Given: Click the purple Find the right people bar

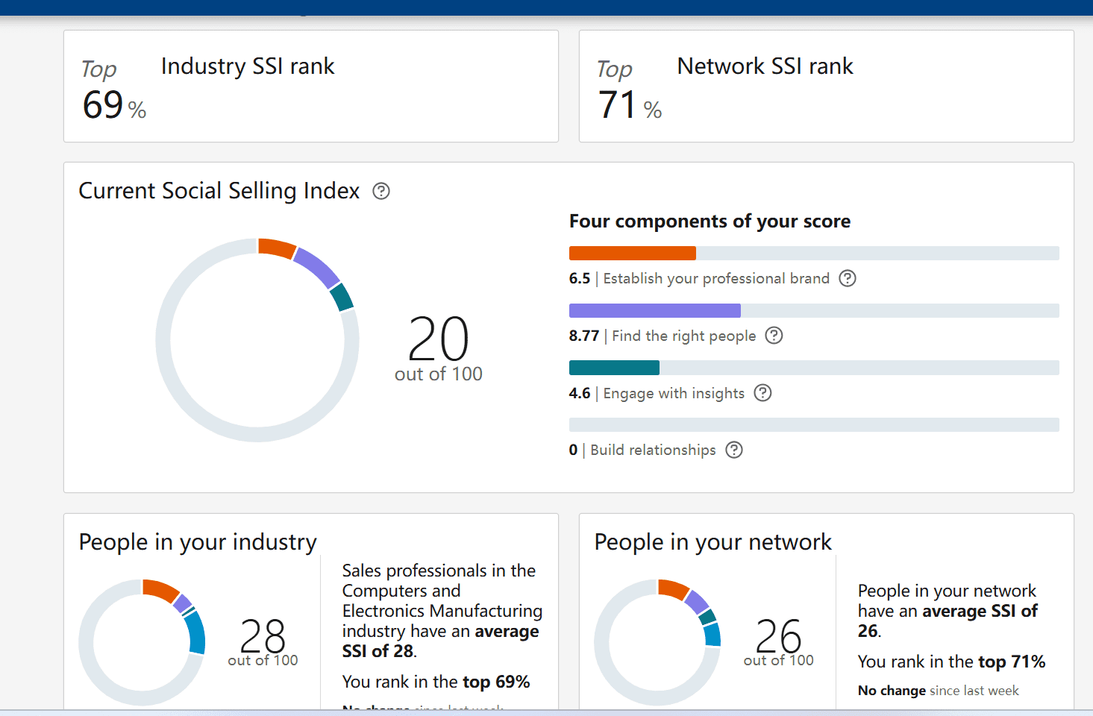Looking at the screenshot, I should (x=655, y=310).
